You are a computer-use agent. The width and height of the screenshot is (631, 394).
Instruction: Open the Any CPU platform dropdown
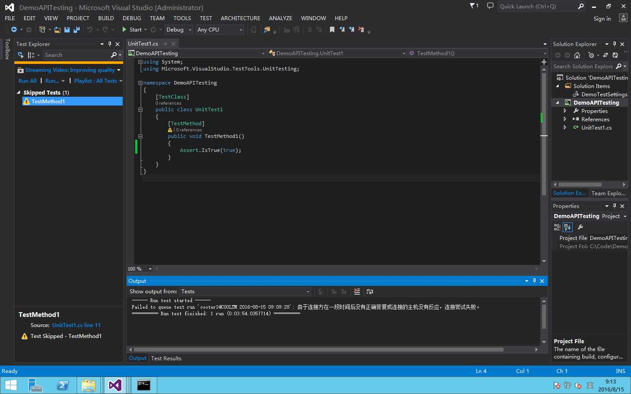pyautogui.click(x=220, y=30)
